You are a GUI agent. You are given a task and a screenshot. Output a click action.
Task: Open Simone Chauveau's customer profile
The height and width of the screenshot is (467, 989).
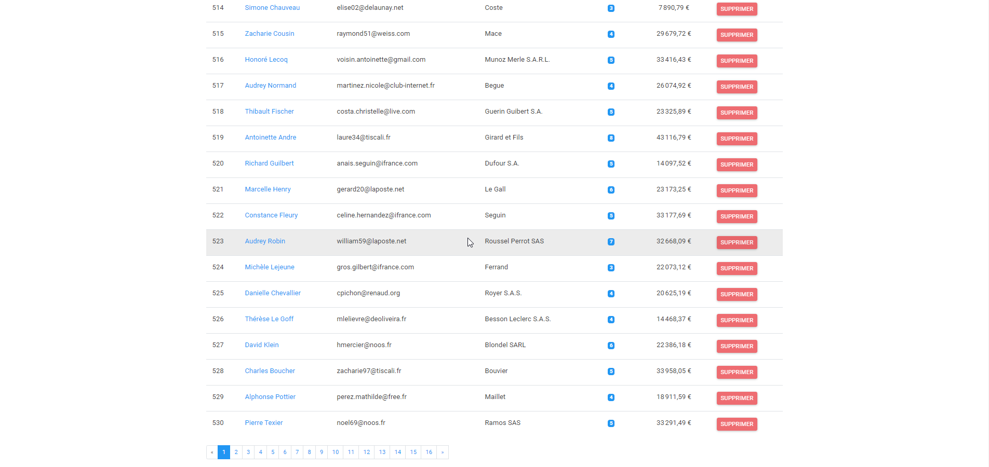point(272,8)
